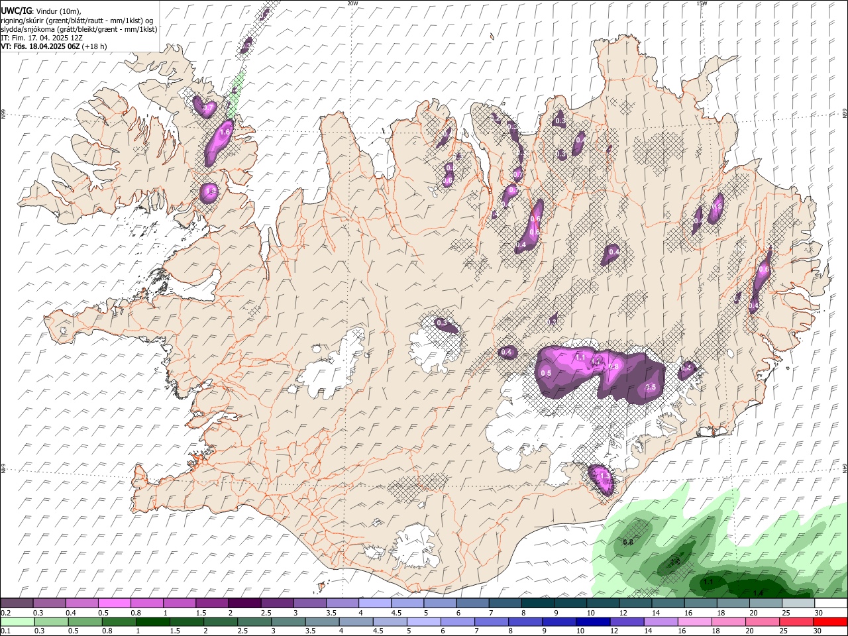848x636 pixels.
Task: Click the UWC/IG title text
Action: pyautogui.click(x=16, y=11)
